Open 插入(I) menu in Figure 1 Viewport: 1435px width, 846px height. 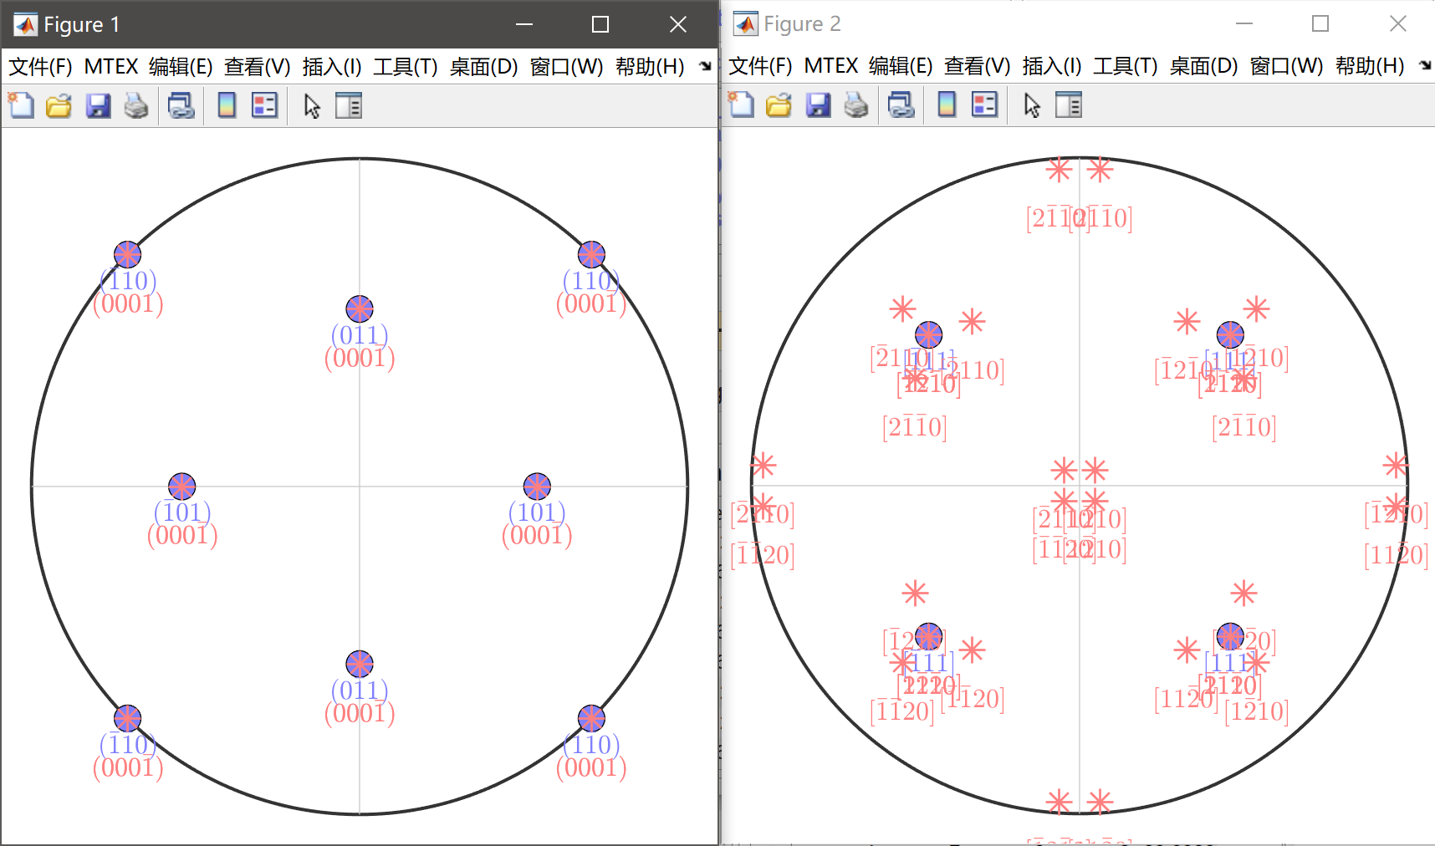(332, 67)
